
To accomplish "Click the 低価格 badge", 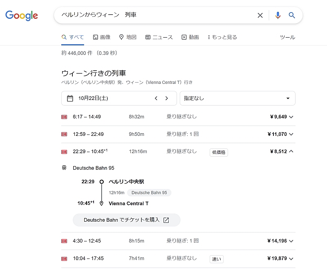I will coord(219,153).
